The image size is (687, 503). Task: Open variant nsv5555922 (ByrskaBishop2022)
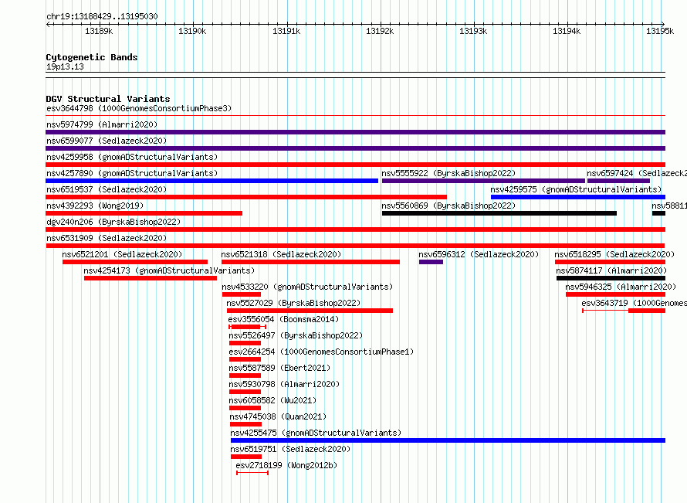pos(448,173)
